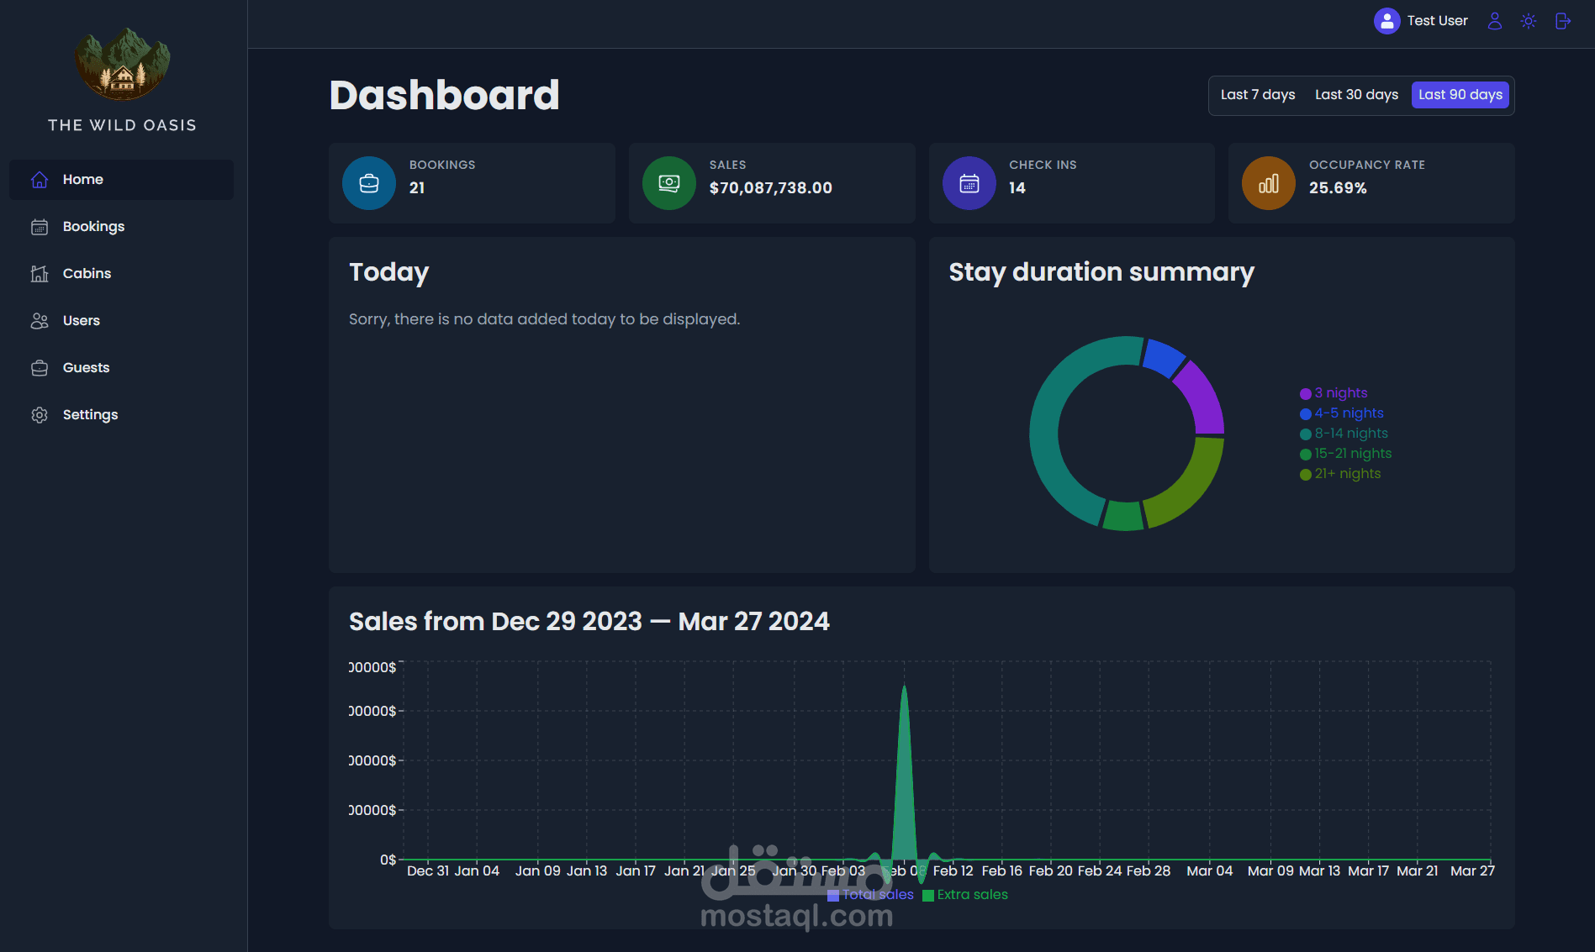Viewport: 1595px width, 952px height.
Task: Open the Guests page in sidebar
Action: (122, 368)
